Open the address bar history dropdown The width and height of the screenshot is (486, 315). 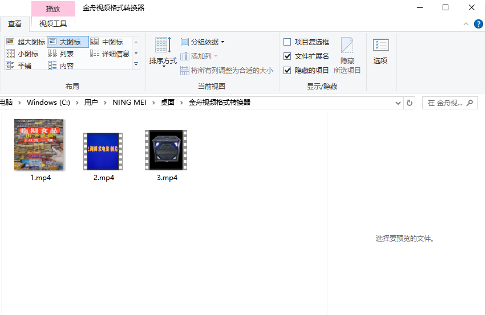[x=398, y=103]
